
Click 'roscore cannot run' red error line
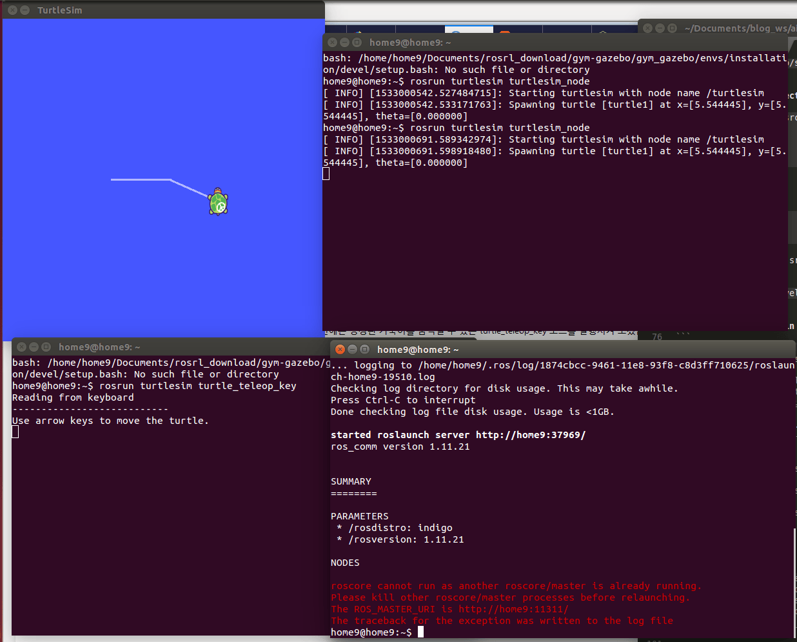(x=516, y=586)
